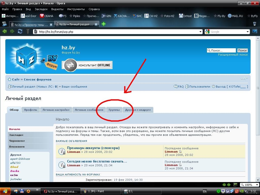Click the orange round quick launch icon
This screenshot has width=260, height=195.
pyautogui.click(x=28, y=191)
